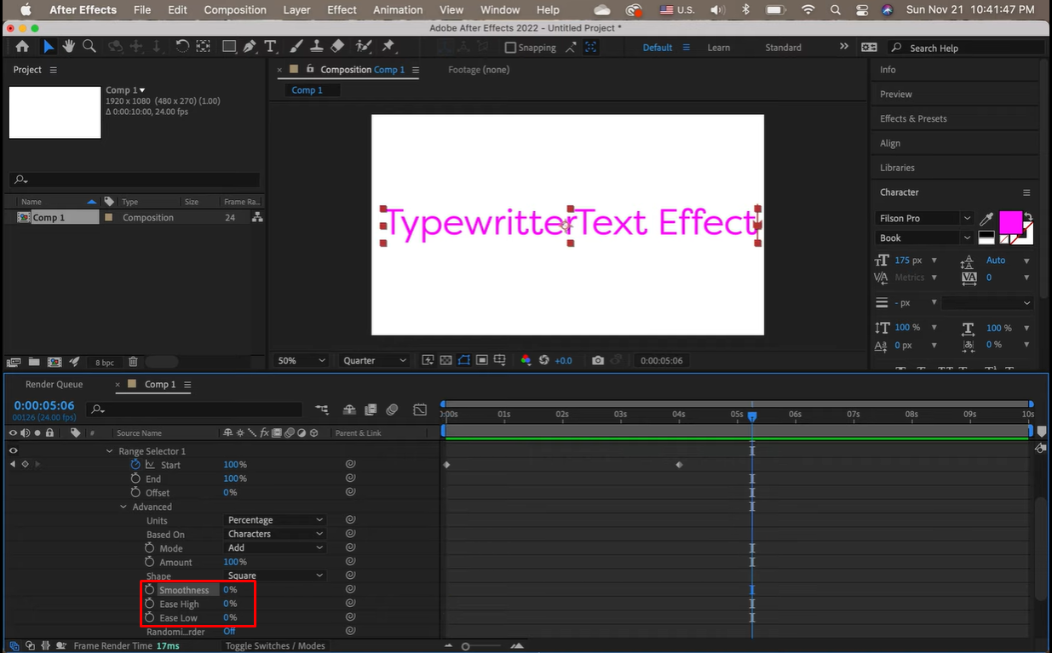This screenshot has height=653, width=1052.
Task: Toggle the Offset property stopwatch
Action: click(135, 492)
